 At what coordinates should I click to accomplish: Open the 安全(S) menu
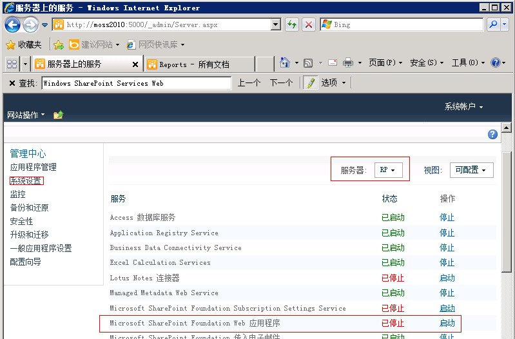pos(427,63)
